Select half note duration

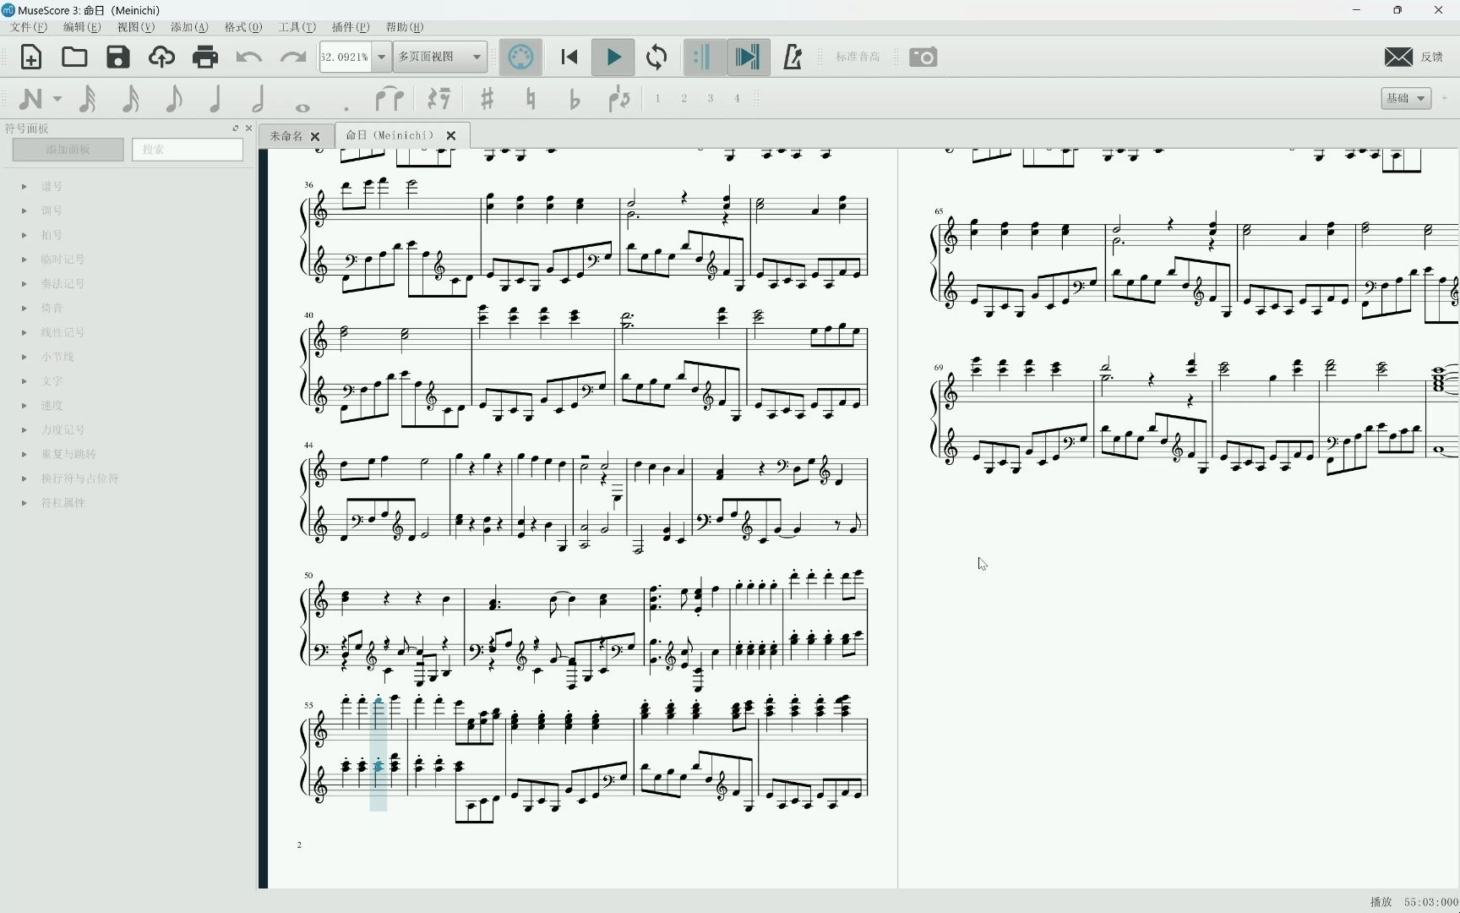(x=259, y=99)
